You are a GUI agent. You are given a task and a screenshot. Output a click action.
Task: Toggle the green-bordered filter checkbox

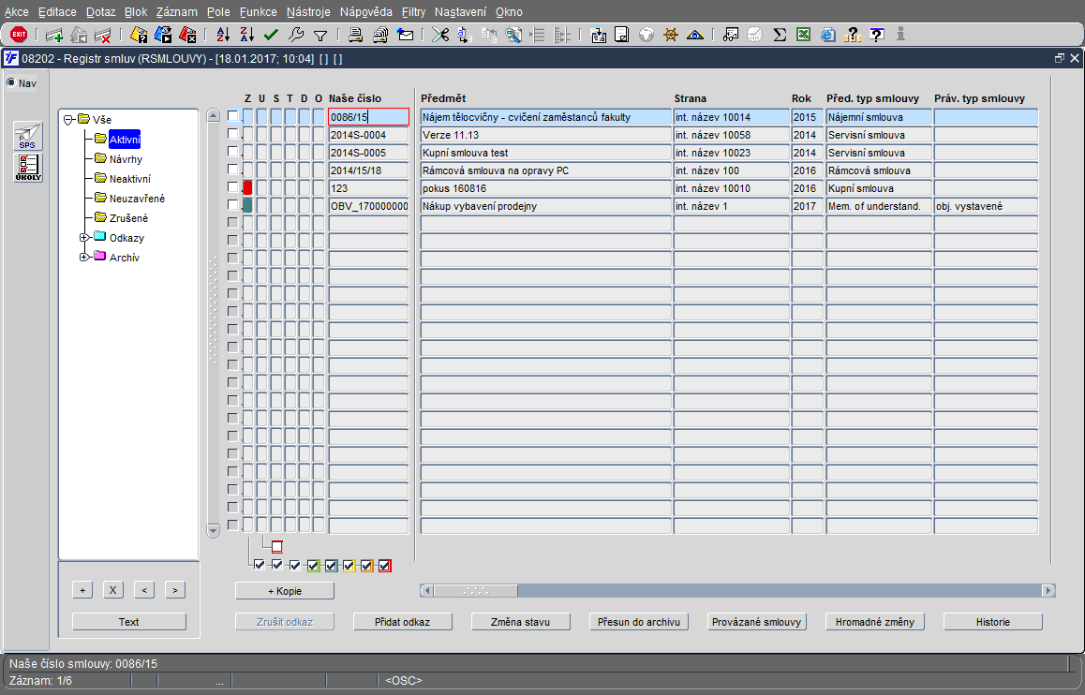[x=314, y=566]
